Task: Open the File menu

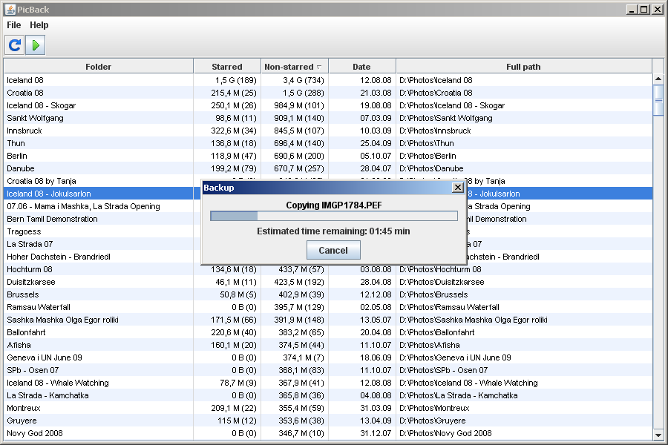Action: [x=13, y=25]
